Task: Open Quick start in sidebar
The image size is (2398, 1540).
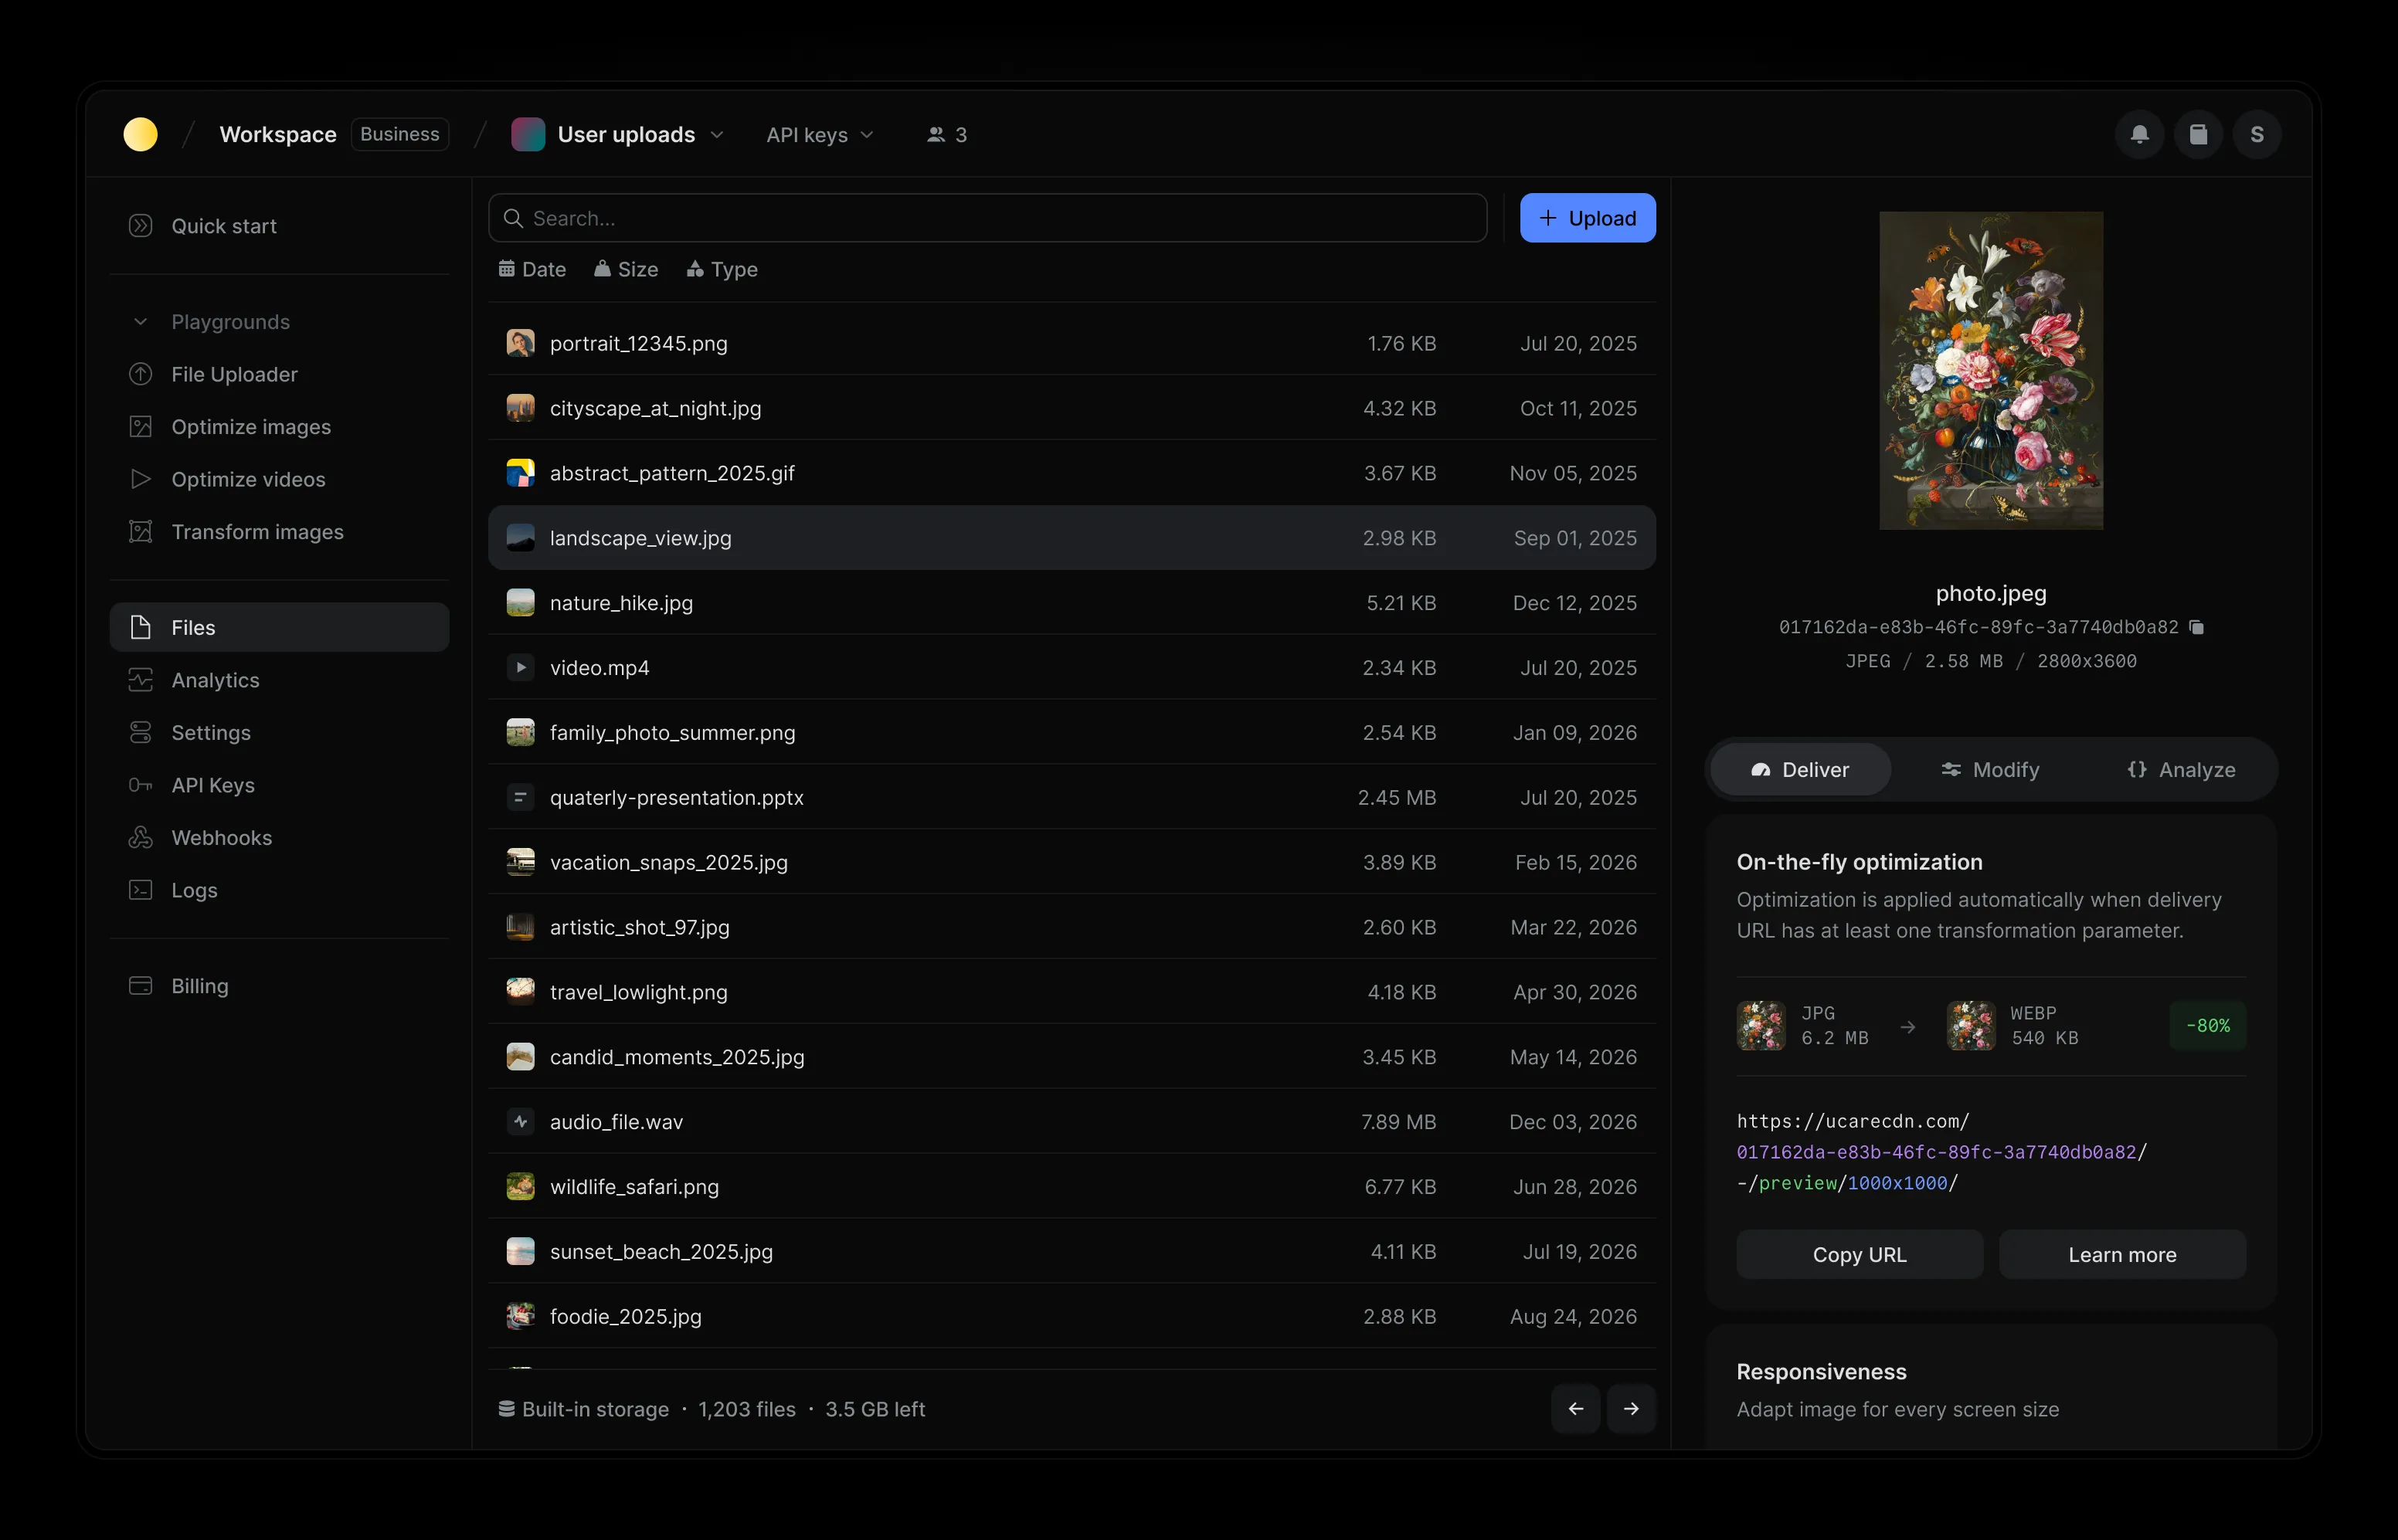Action: pyautogui.click(x=279, y=226)
